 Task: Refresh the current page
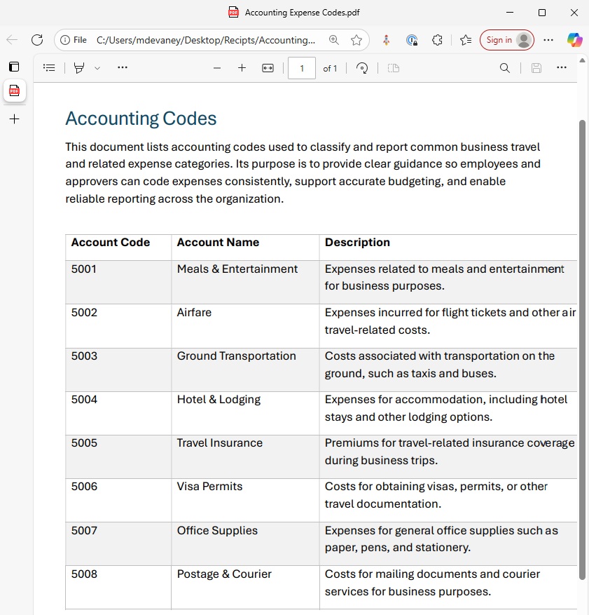[37, 40]
